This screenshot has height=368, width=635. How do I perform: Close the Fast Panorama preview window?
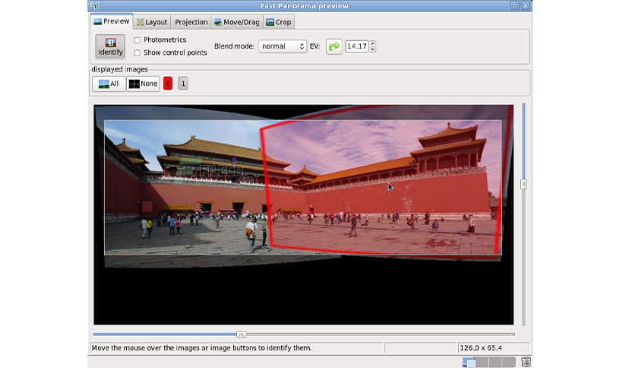click(526, 5)
